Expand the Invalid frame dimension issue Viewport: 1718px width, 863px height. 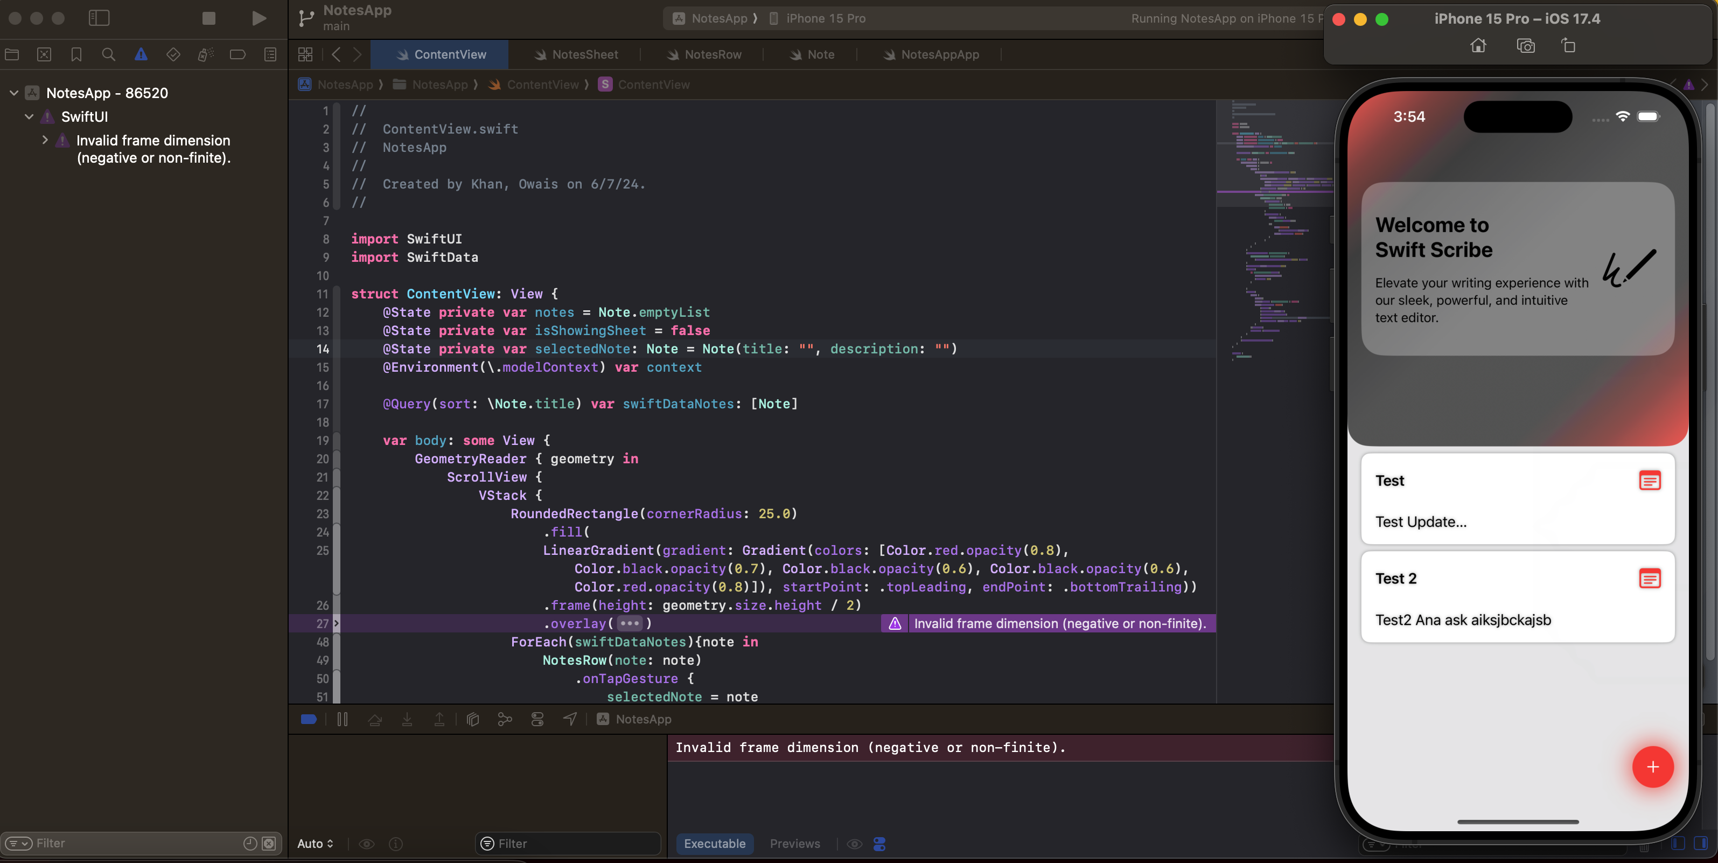(45, 140)
